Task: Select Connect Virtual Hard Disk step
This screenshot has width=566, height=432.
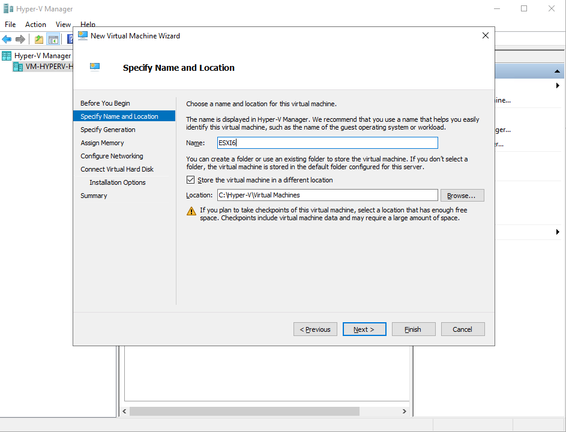Action: 117,169
